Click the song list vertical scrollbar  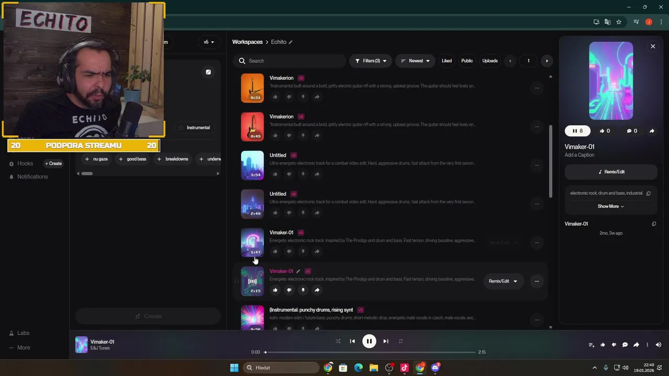pos(550,161)
